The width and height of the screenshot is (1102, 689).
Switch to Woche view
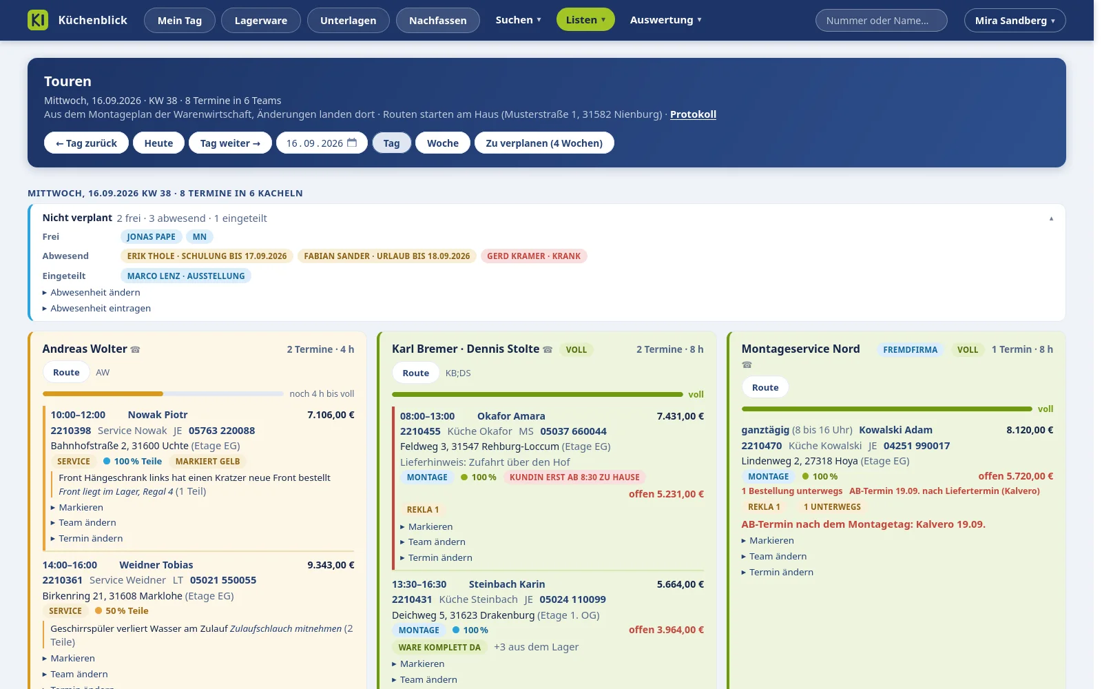443,143
